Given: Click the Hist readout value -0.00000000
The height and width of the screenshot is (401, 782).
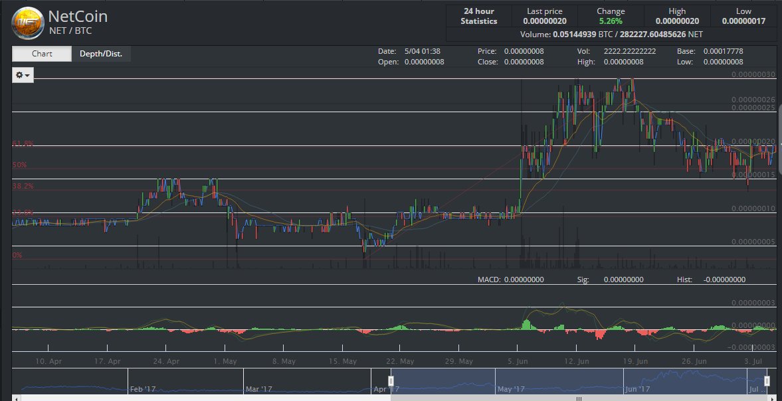Looking at the screenshot, I should 724,280.
